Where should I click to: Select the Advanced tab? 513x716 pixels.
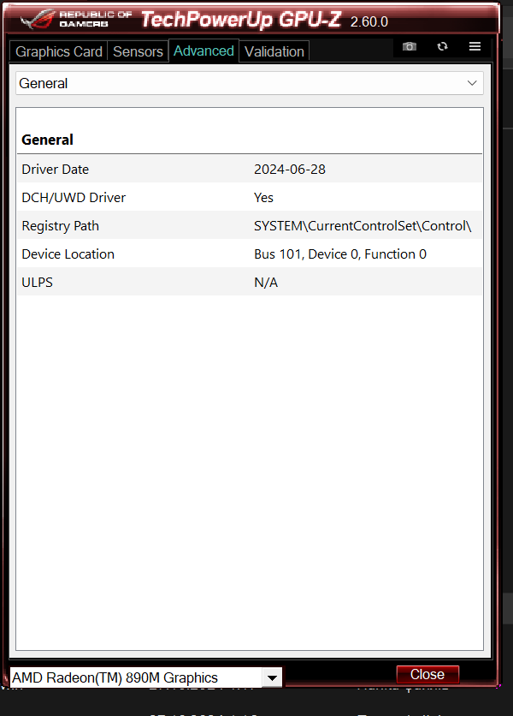coord(203,51)
